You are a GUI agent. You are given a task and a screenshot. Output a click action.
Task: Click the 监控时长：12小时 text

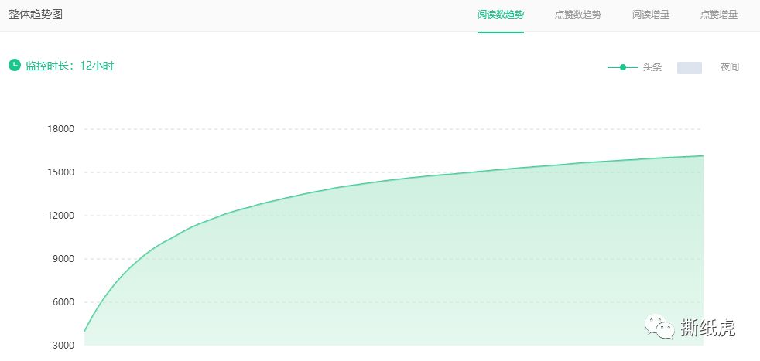tap(70, 66)
